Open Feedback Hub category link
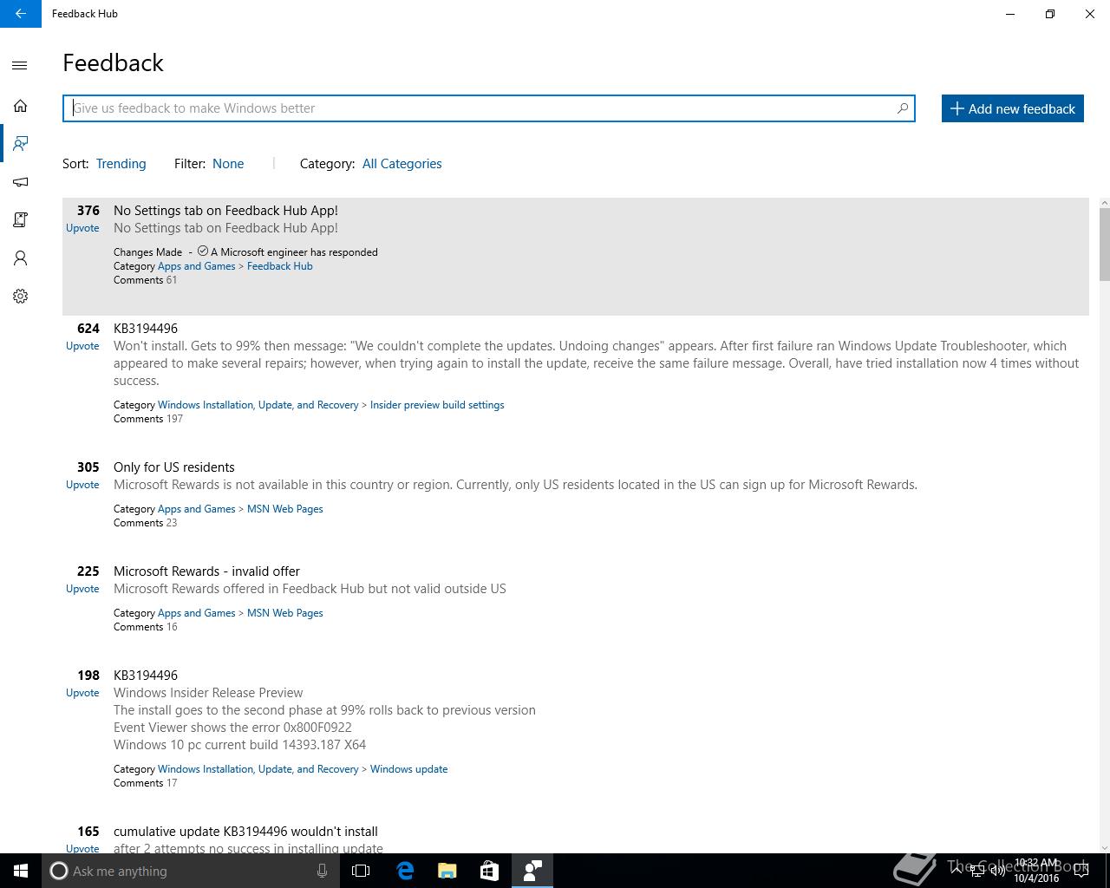The image size is (1110, 888). click(x=279, y=266)
